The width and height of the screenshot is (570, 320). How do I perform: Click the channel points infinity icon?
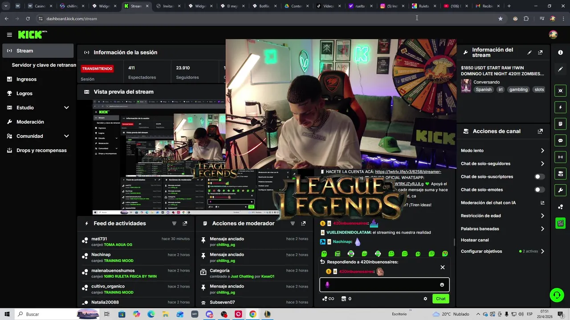coord(328,299)
